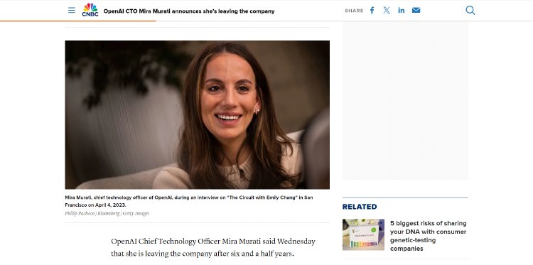This screenshot has height=265, width=533.
Task: Click the photo caption about Emily Chang interview
Action: (x=189, y=201)
